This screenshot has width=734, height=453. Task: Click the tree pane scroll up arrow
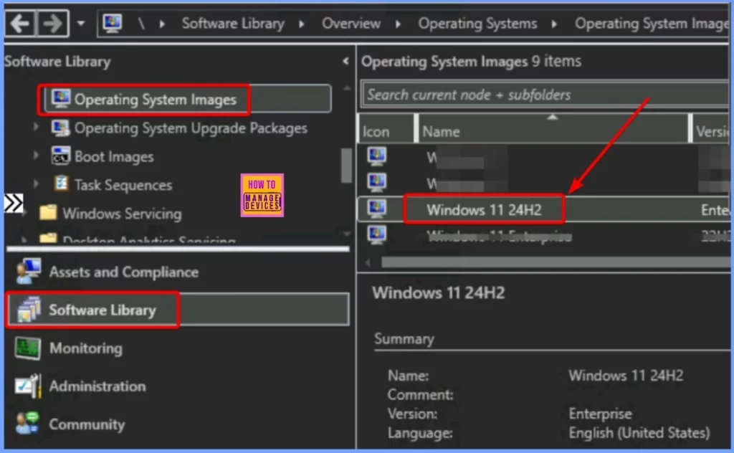(x=346, y=88)
